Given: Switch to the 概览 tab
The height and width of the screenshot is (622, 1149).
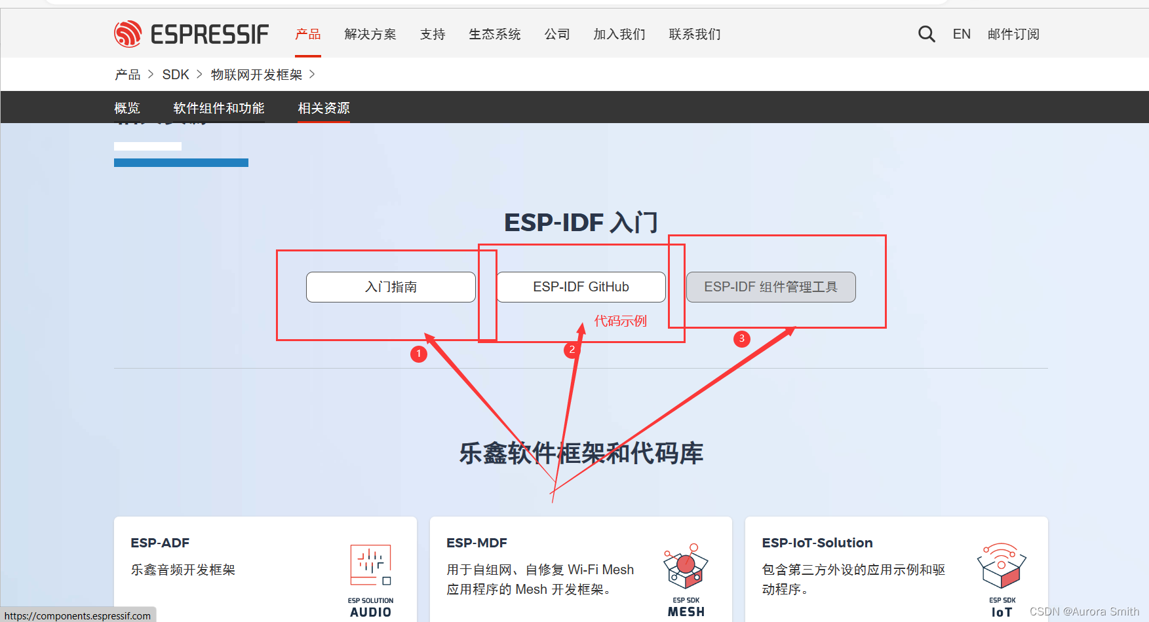Looking at the screenshot, I should [x=127, y=108].
